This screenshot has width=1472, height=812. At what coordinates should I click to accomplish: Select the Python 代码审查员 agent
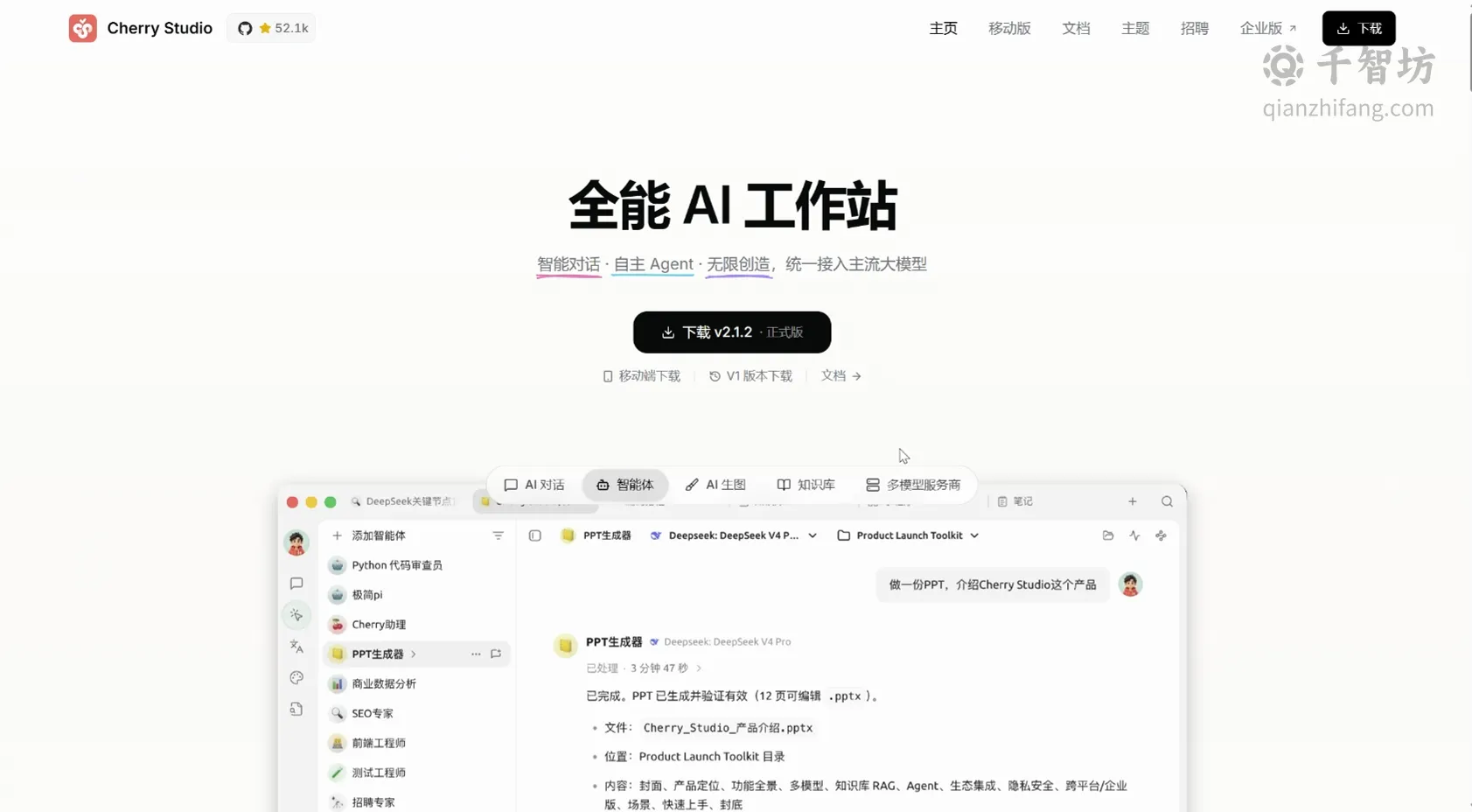point(416,565)
